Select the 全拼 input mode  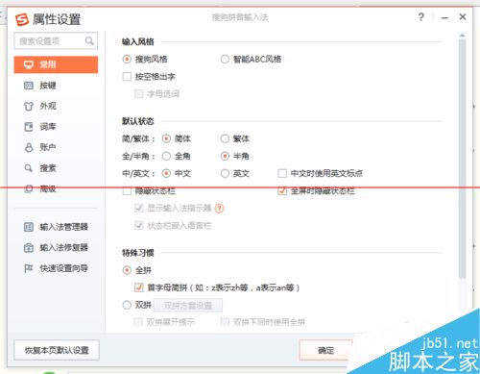[x=127, y=270]
